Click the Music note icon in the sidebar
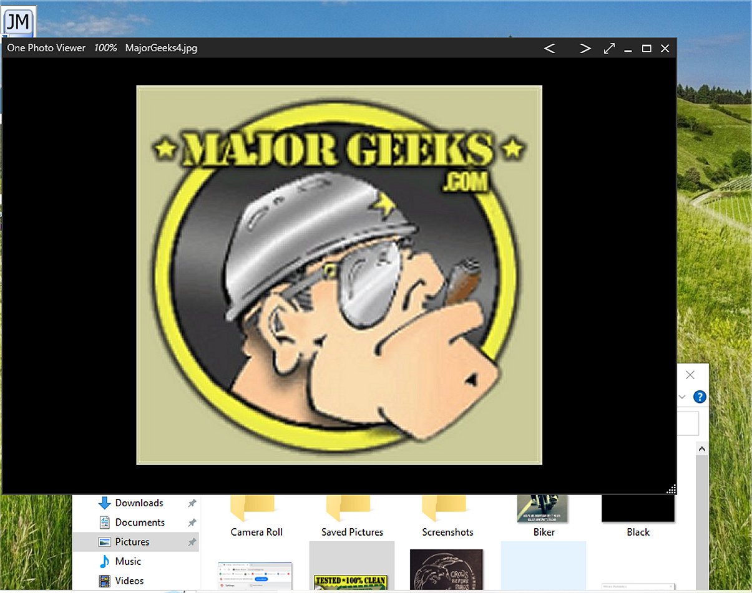 [x=104, y=561]
